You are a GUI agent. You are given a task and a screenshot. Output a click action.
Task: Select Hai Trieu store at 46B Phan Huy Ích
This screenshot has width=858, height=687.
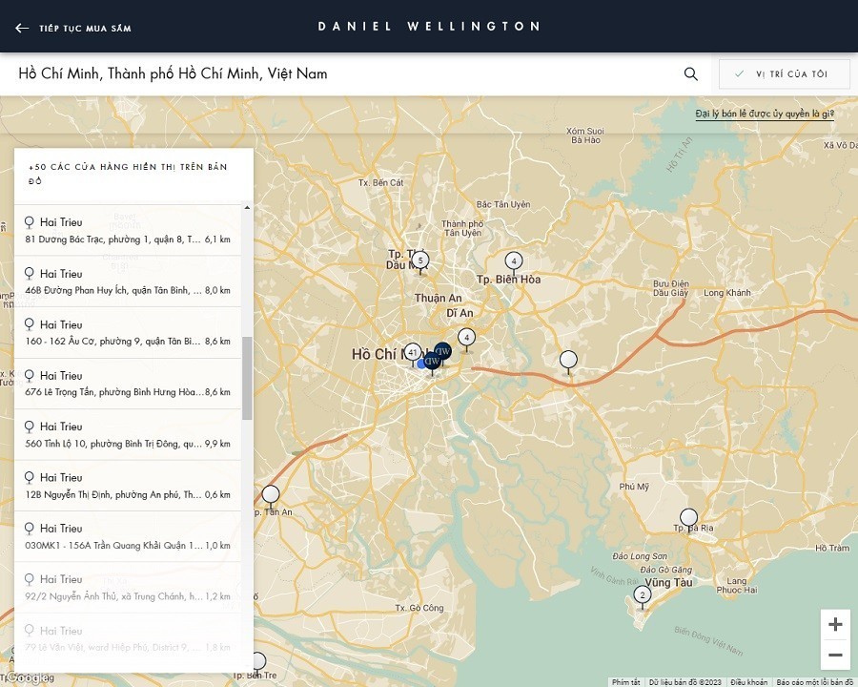click(x=128, y=281)
